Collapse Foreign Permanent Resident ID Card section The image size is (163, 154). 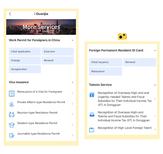click(x=155, y=50)
